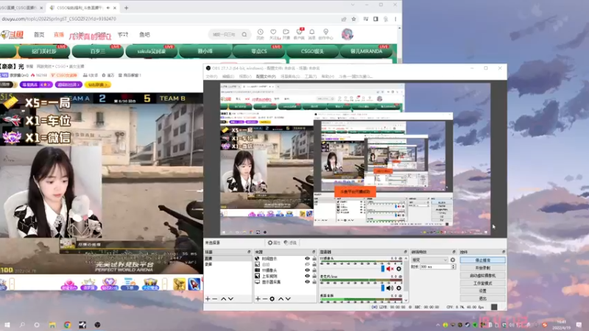Viewport: 589px width, 331px height.
Task: Remove the selected source with the minus icon
Action: pyautogui.click(x=265, y=299)
